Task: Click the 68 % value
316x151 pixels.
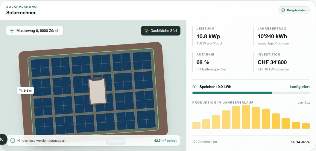Action: click(203, 62)
